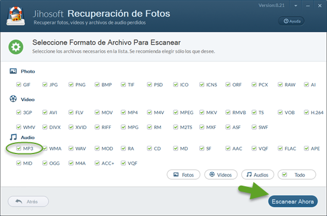Select only video formats with Vídeos button
Screen dimensions: 327x216
tap(221, 175)
